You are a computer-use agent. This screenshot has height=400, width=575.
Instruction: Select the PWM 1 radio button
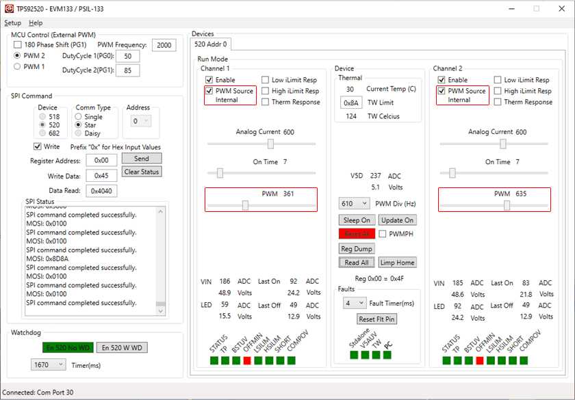click(x=18, y=67)
